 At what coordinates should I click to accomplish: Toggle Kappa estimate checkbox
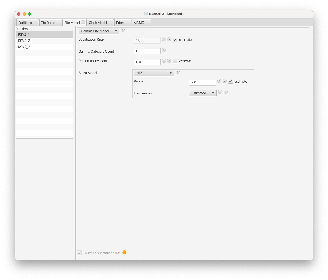click(x=230, y=81)
